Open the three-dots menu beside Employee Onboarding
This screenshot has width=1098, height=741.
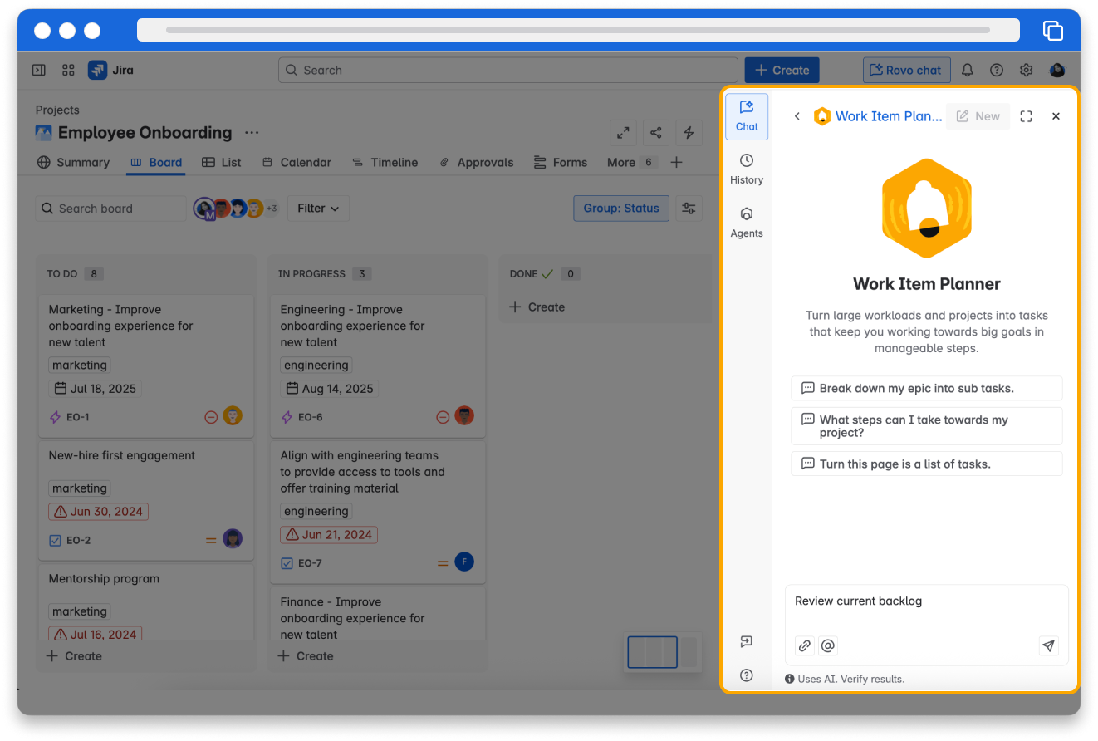click(x=252, y=133)
